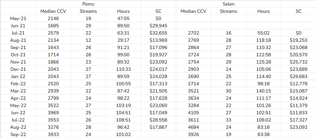Click Selen's Jan-22 SC value $29,683
Screen dimensions: 316x138
click(298, 77)
